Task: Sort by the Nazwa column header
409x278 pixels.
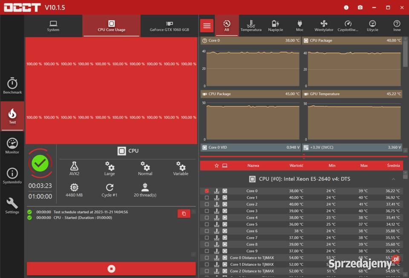Action: (253, 165)
